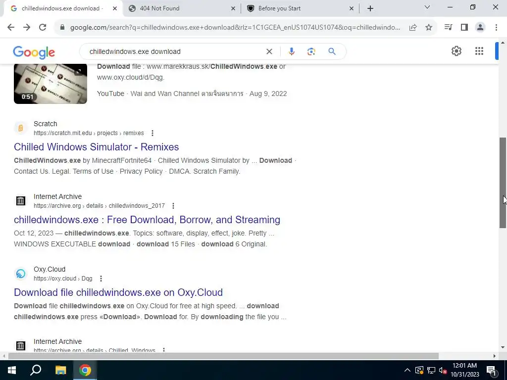
Task: Submit search with the magnifier icon
Action: [332, 51]
